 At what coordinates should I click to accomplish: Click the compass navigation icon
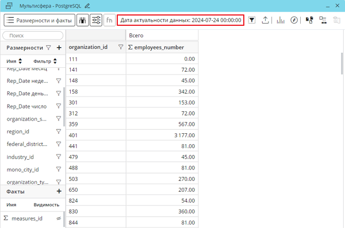(x=294, y=20)
